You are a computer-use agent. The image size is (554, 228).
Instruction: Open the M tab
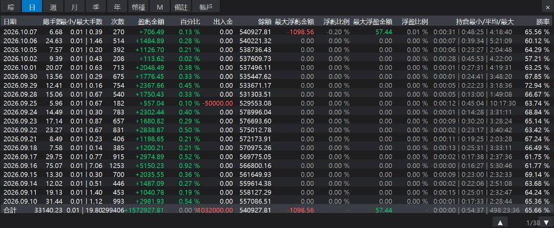[159, 6]
